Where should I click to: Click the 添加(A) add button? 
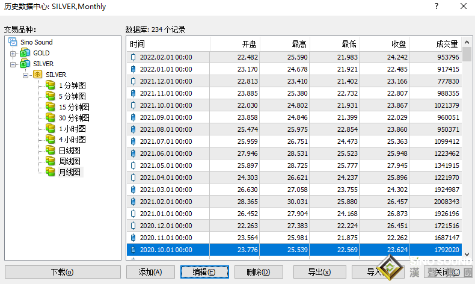(150, 272)
